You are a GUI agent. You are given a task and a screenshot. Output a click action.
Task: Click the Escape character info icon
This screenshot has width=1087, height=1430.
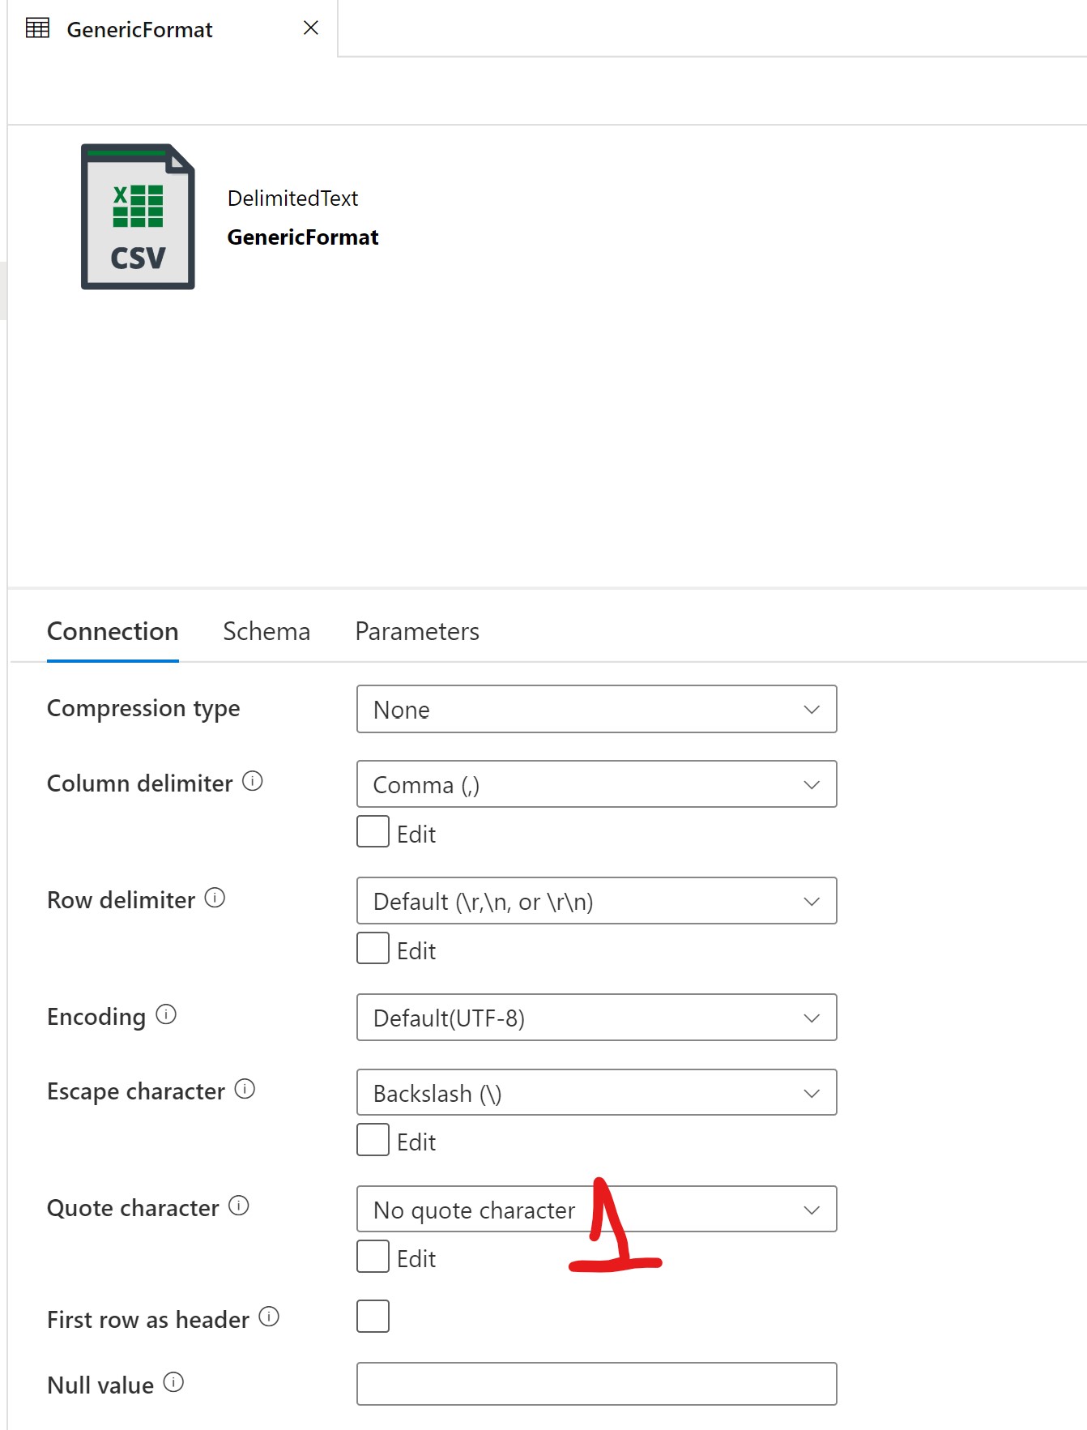(245, 1089)
